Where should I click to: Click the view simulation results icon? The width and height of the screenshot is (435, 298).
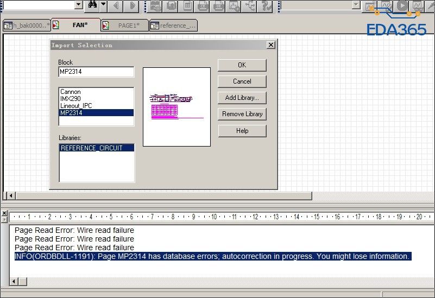coord(418,6)
